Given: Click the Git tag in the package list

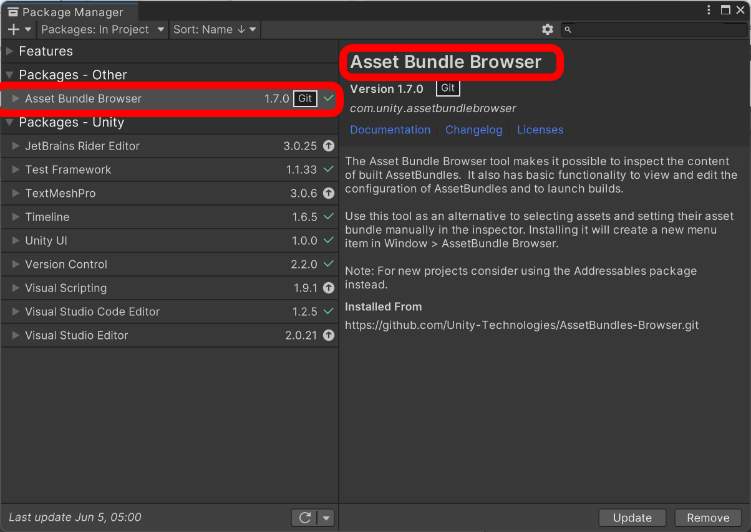Looking at the screenshot, I should (305, 98).
